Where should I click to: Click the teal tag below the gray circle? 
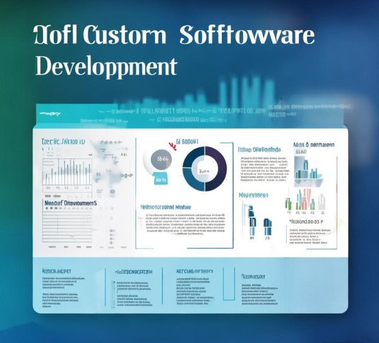(x=160, y=178)
